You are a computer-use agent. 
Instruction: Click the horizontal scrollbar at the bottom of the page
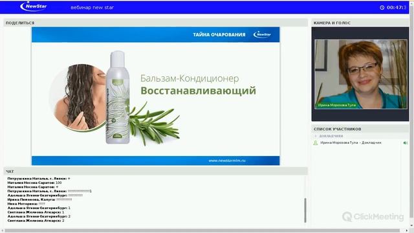point(202,230)
